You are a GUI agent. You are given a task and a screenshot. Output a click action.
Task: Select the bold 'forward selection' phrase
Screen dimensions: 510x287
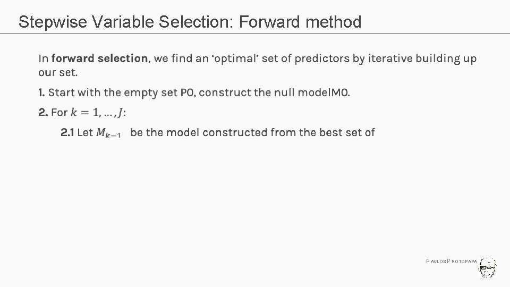pyautogui.click(x=100, y=58)
